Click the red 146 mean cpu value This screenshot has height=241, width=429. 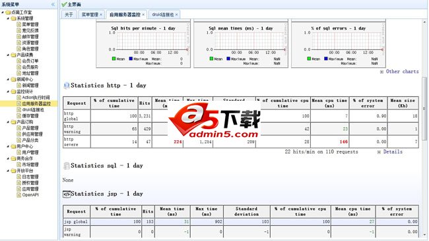344,142
